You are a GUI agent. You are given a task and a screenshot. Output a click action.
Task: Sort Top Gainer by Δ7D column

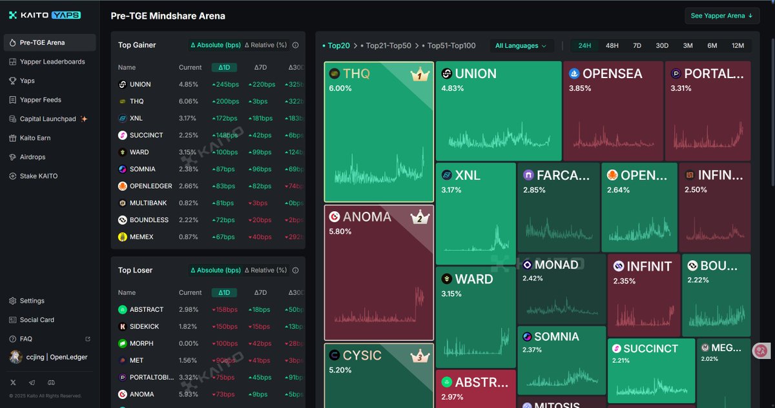click(260, 67)
